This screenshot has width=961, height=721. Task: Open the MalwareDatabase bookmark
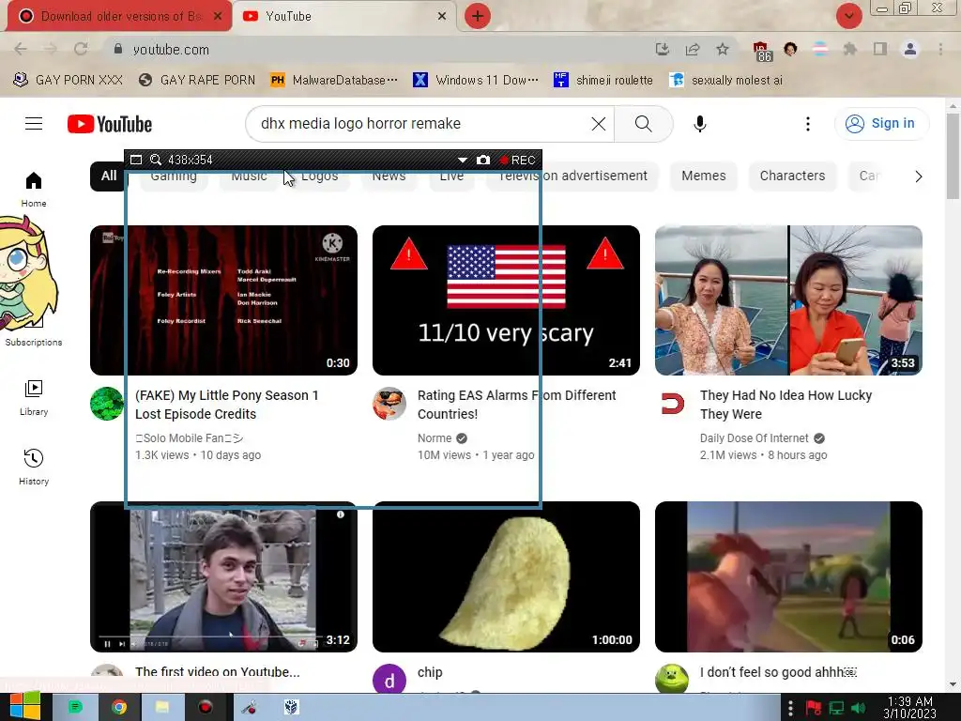334,81
